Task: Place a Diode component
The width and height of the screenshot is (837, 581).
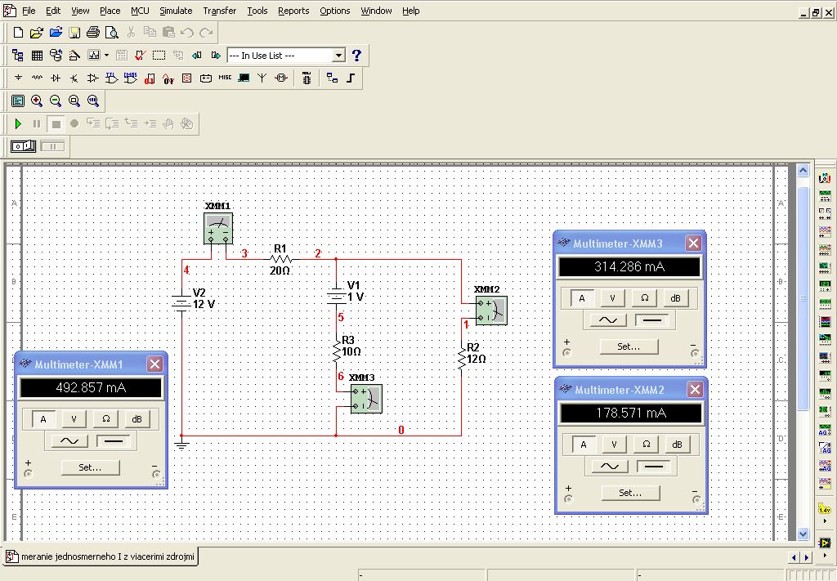Action: [x=56, y=78]
